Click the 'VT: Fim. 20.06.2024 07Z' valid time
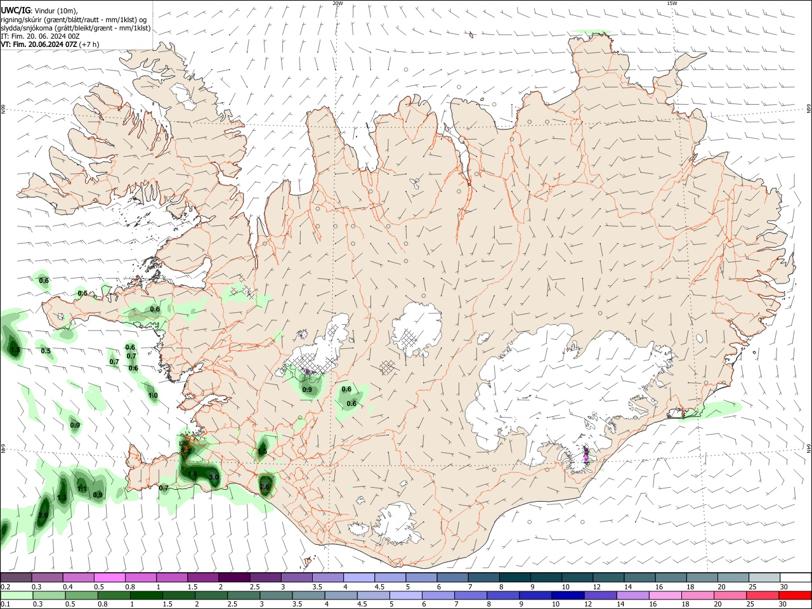Screen dimensions: 812x609 click(x=39, y=44)
